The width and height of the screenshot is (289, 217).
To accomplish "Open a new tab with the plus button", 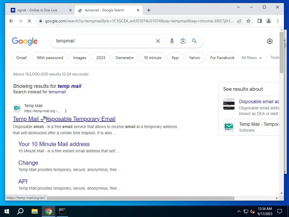I will tap(149, 10).
